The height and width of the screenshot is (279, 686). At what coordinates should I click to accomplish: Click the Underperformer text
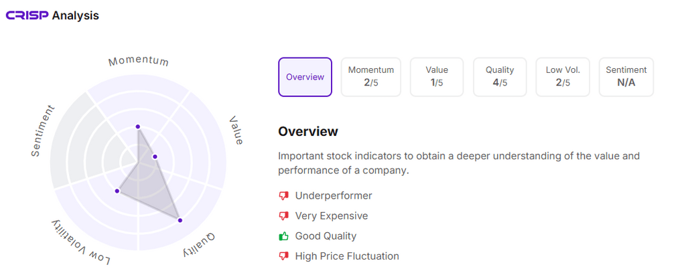[x=333, y=196]
